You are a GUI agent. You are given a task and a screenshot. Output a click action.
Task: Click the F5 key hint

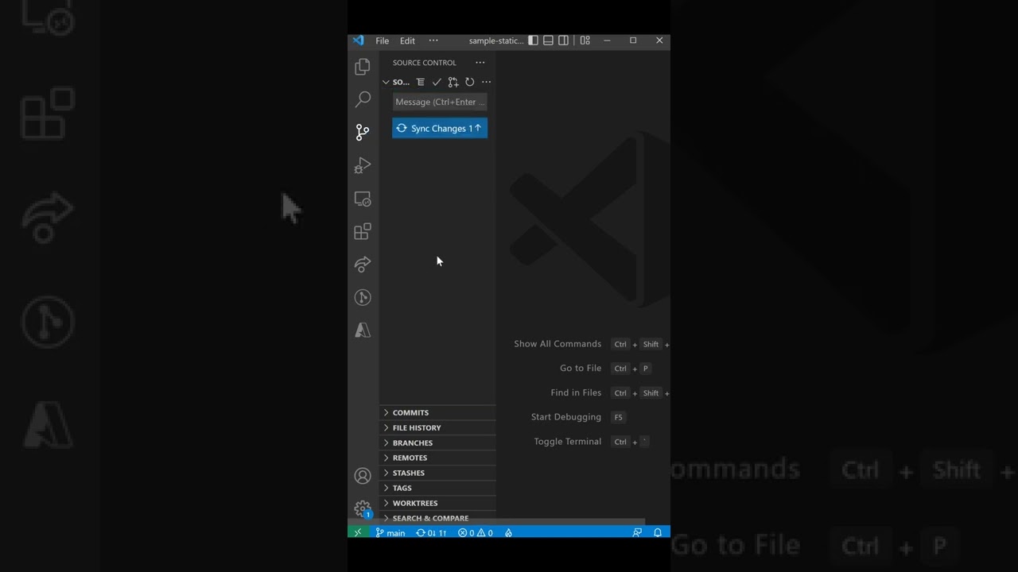[618, 417]
